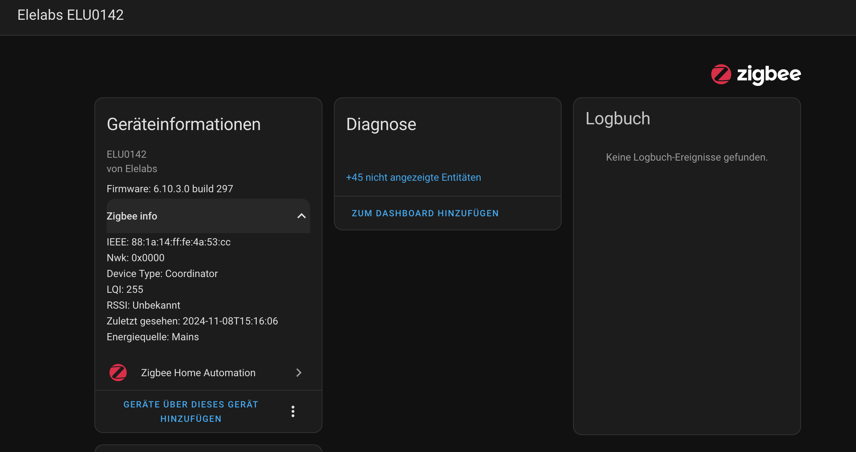This screenshot has height=452, width=856.
Task: Click the Zigbee logo at top right
Action: click(x=756, y=74)
